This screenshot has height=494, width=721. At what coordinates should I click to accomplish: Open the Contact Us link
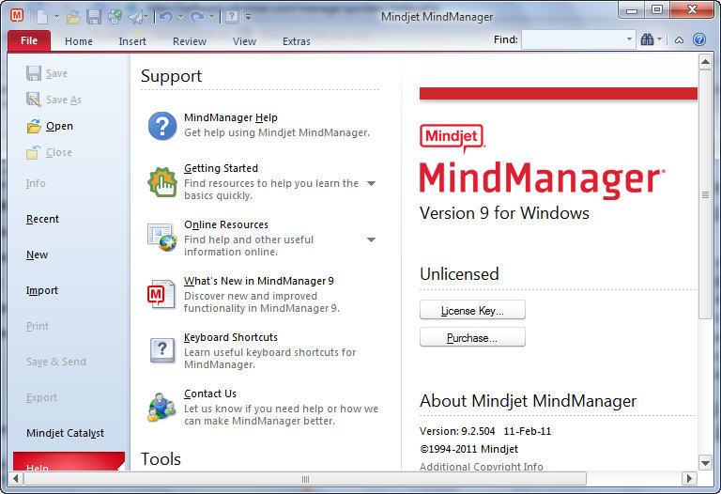pyautogui.click(x=210, y=394)
